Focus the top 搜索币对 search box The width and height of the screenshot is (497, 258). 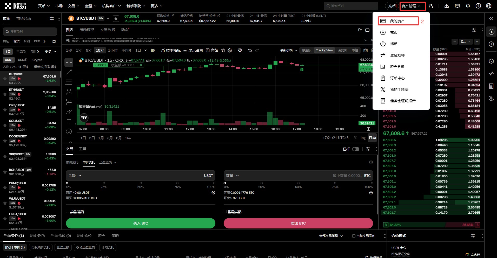(x=351, y=6)
